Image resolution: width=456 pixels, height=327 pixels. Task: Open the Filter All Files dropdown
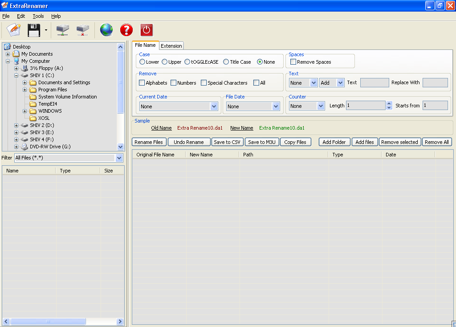coord(119,158)
